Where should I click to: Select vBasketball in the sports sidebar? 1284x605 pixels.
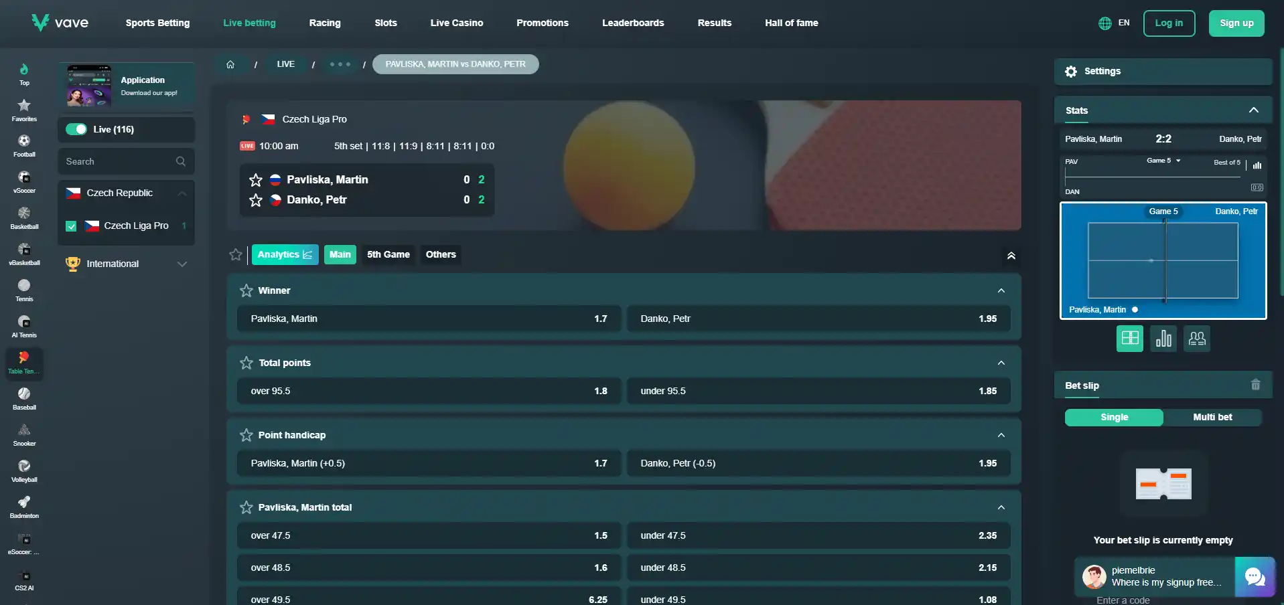(24, 254)
